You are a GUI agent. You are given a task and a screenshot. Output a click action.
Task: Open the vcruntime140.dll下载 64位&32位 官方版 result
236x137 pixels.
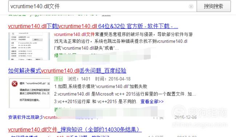(x=93, y=26)
